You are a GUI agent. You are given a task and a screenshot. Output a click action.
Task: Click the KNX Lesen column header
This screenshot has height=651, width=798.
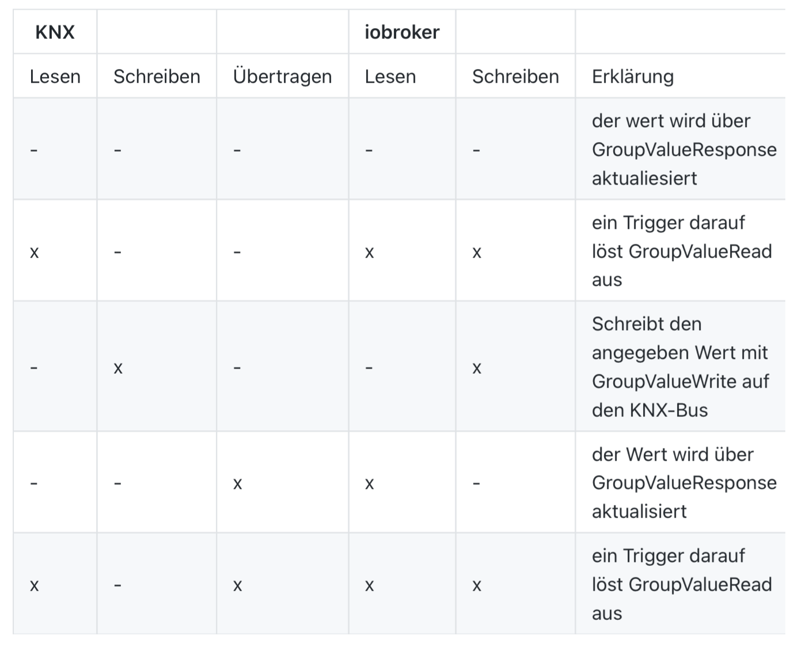[x=55, y=76]
